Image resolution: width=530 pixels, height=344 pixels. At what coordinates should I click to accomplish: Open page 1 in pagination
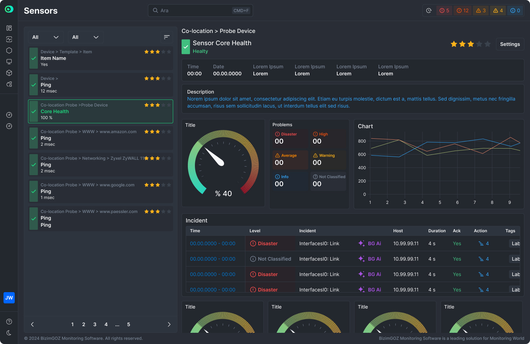73,324
